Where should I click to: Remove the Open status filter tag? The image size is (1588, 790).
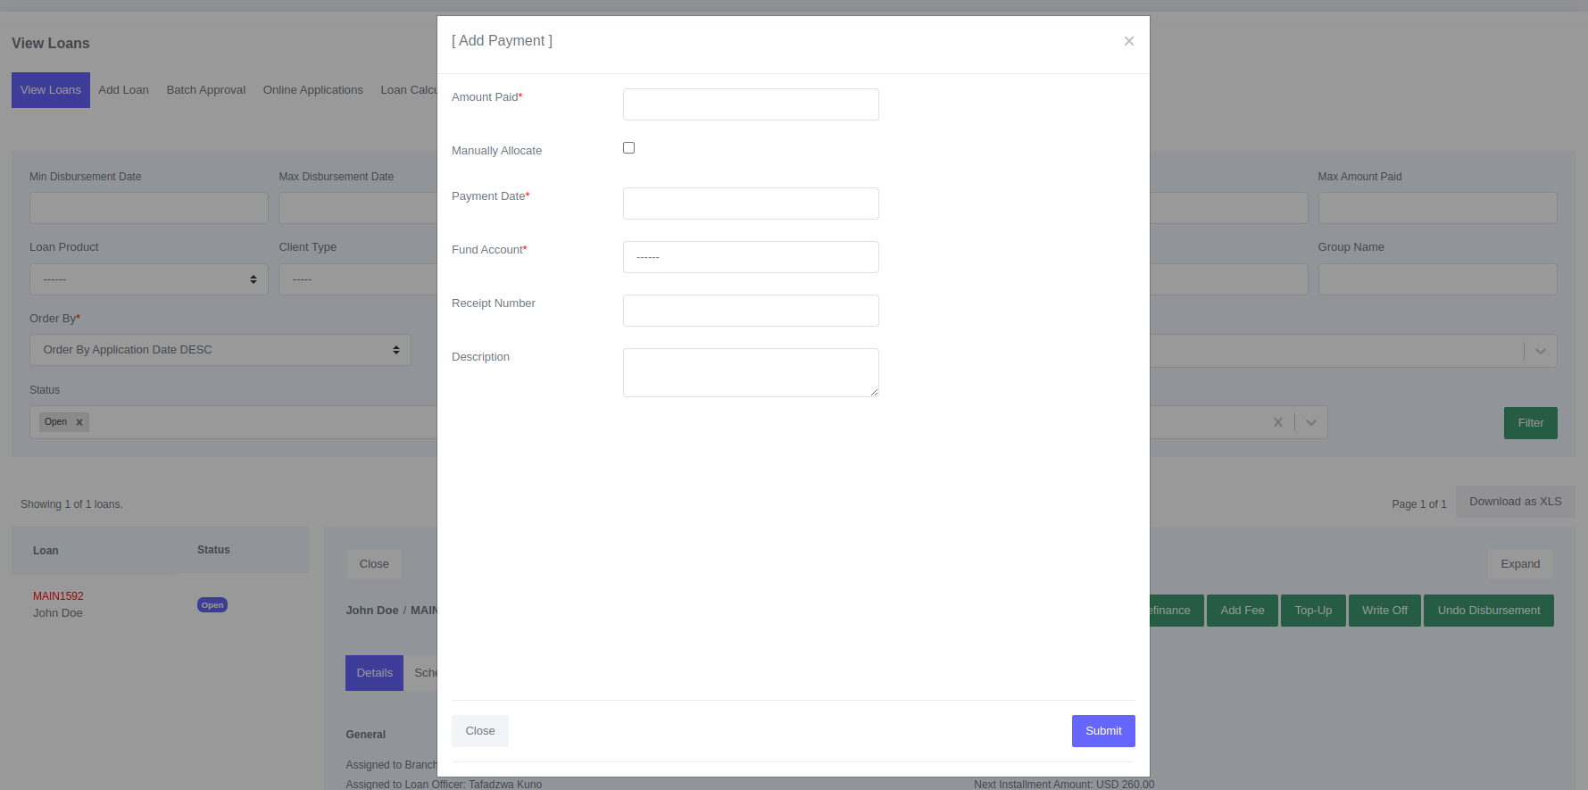(79, 422)
